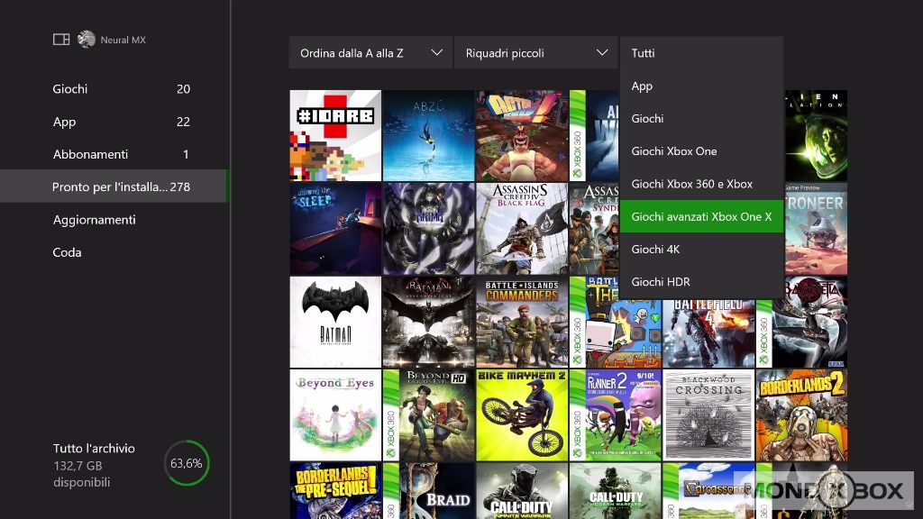Open the Abbonamenti sidebar section
923x519 pixels.
coord(90,154)
